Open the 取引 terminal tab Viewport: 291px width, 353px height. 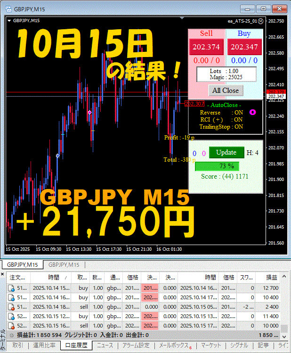[x=17, y=345]
